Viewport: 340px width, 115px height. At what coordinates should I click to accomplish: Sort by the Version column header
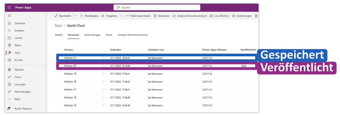[69, 50]
